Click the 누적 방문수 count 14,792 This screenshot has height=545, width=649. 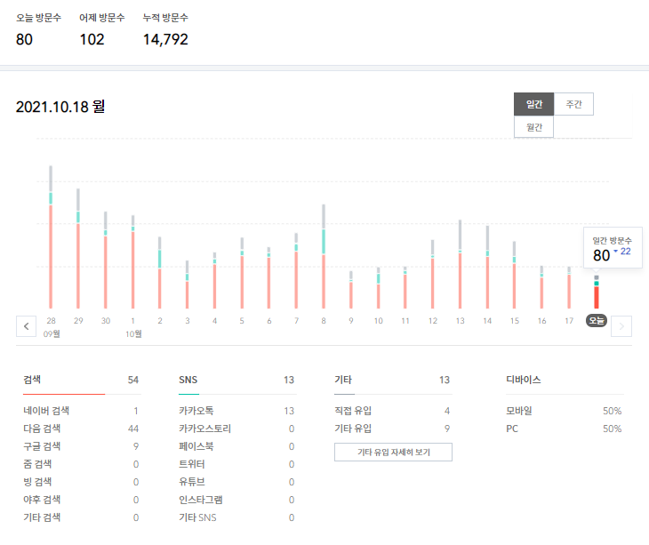tap(165, 39)
